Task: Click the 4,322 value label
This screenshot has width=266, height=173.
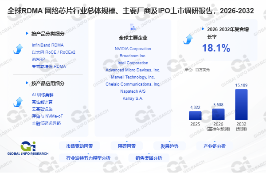Action: coord(195,107)
